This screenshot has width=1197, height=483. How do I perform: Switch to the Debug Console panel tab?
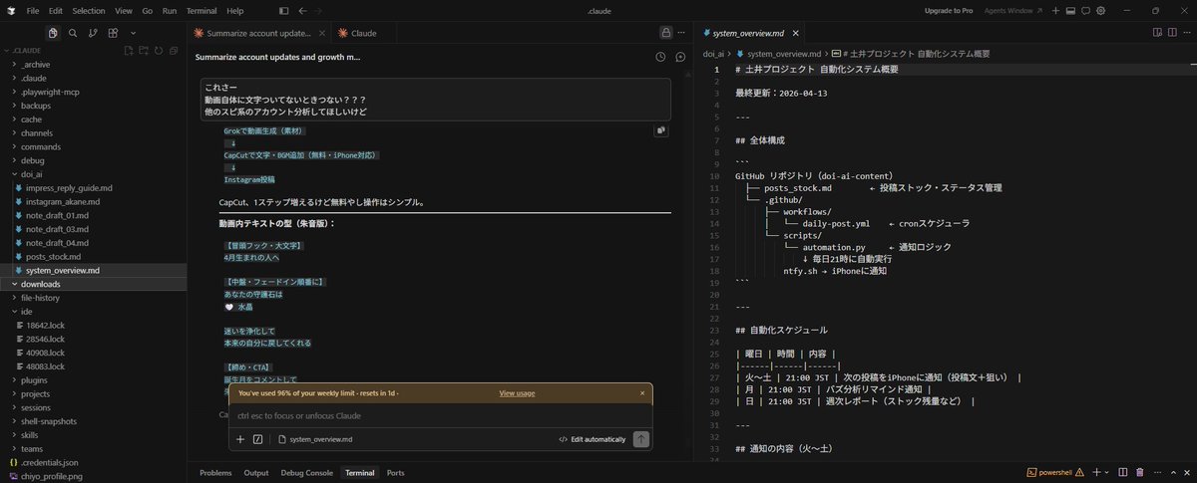point(306,472)
